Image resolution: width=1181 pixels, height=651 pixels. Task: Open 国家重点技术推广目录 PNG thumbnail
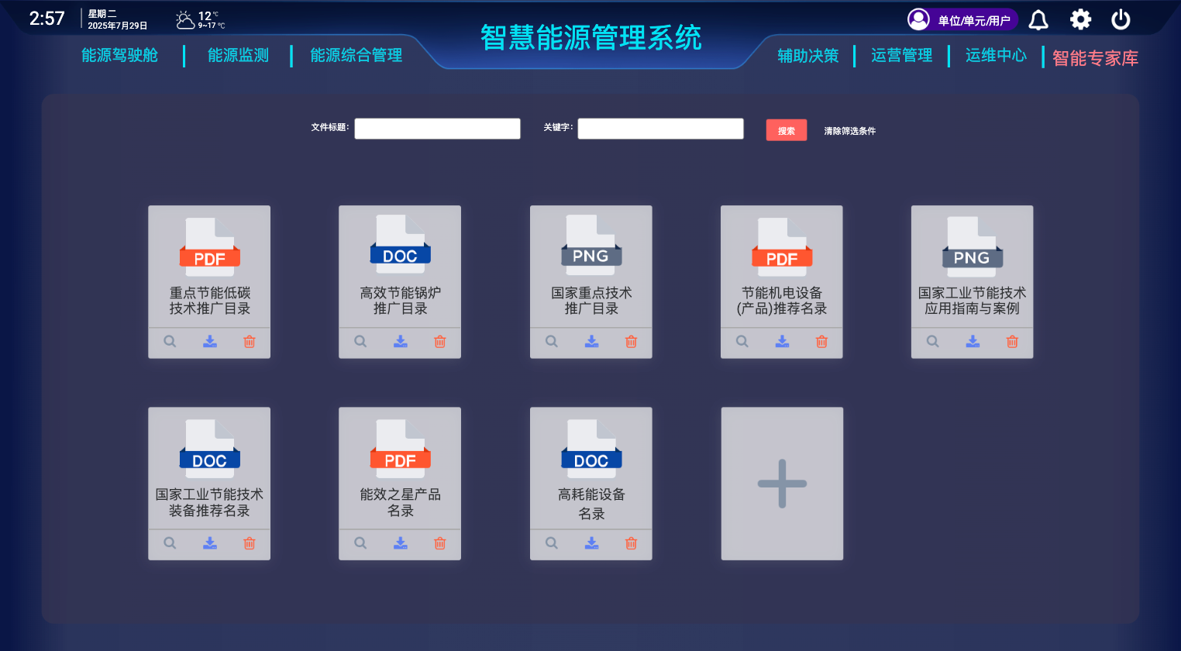(591, 245)
